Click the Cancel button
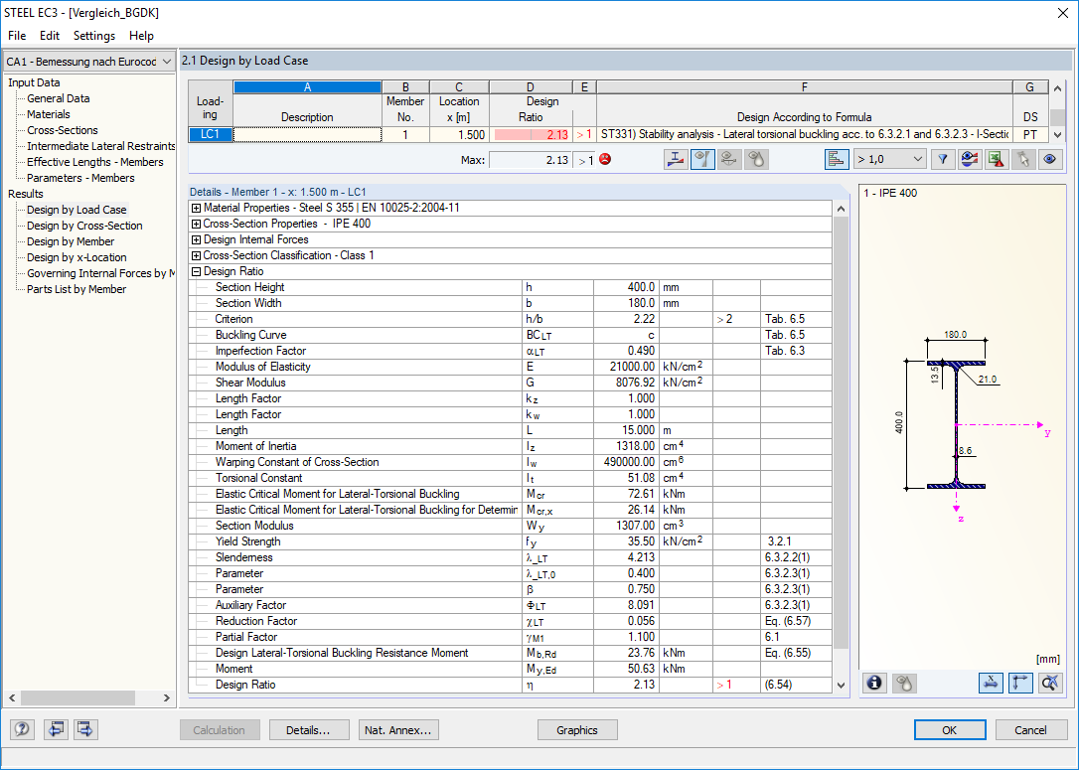This screenshot has width=1079, height=770. tap(1030, 730)
